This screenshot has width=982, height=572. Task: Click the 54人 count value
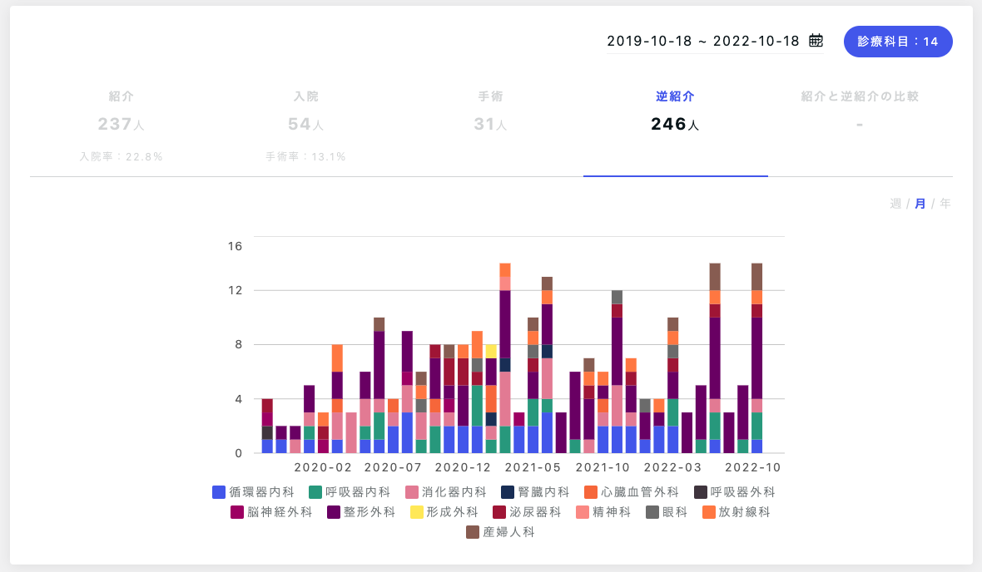[x=305, y=124]
